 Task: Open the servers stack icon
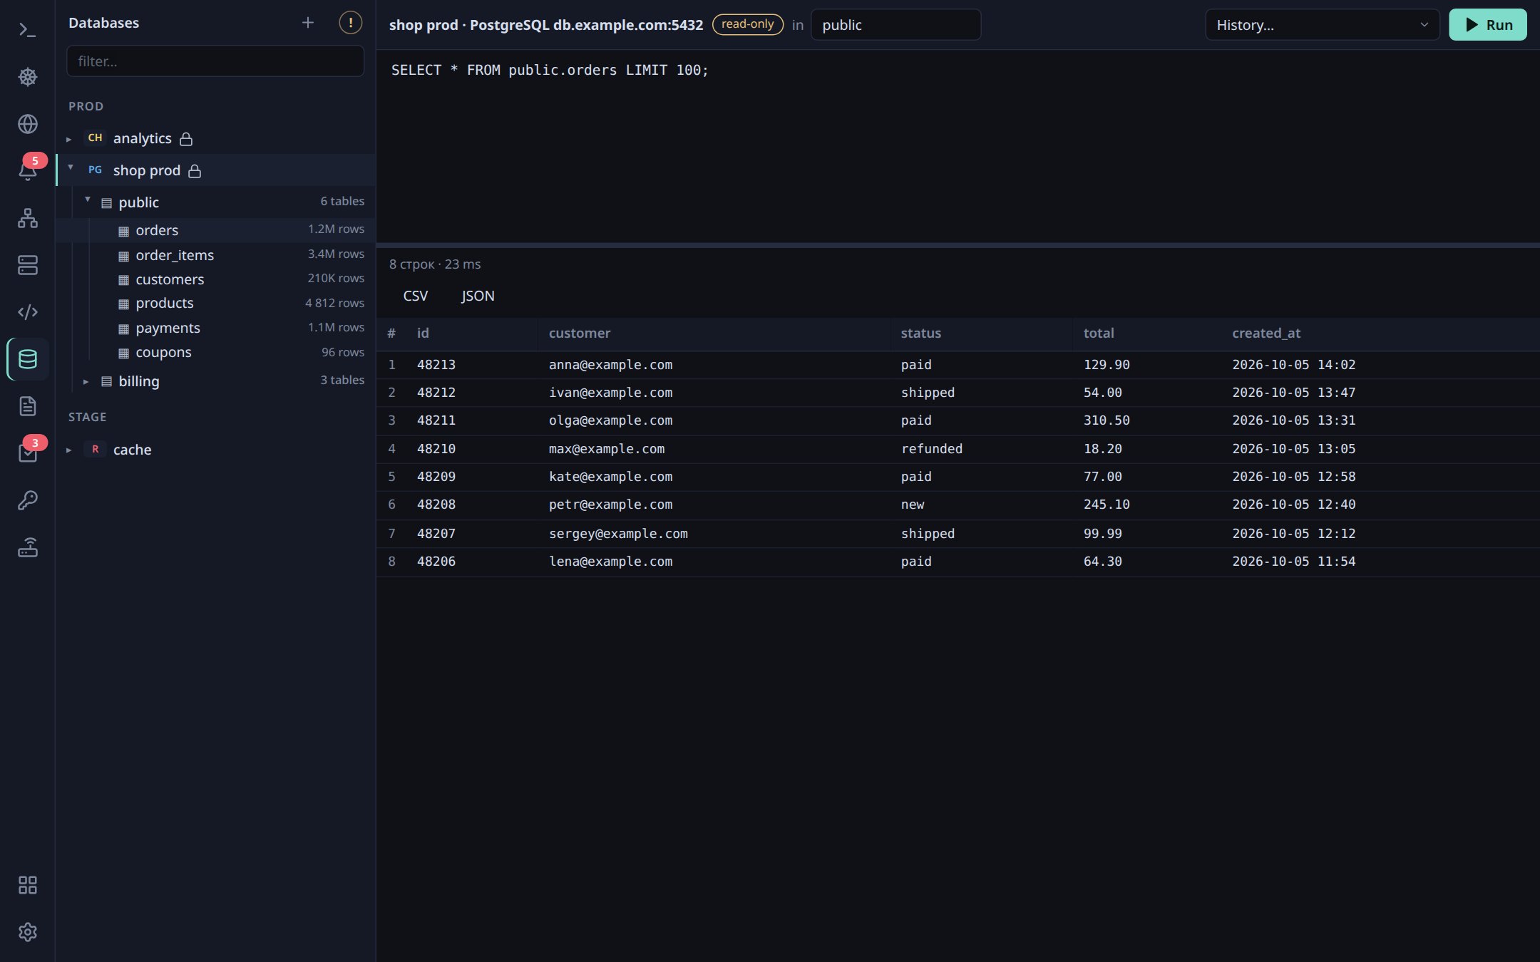tap(27, 265)
